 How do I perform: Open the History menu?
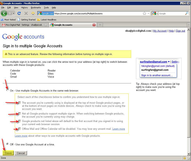click(x=25, y=8)
